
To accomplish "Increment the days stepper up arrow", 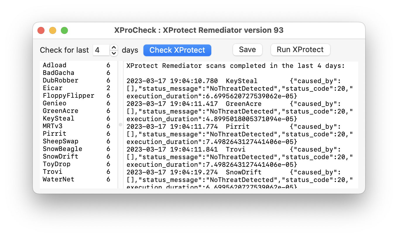I will pos(114,47).
